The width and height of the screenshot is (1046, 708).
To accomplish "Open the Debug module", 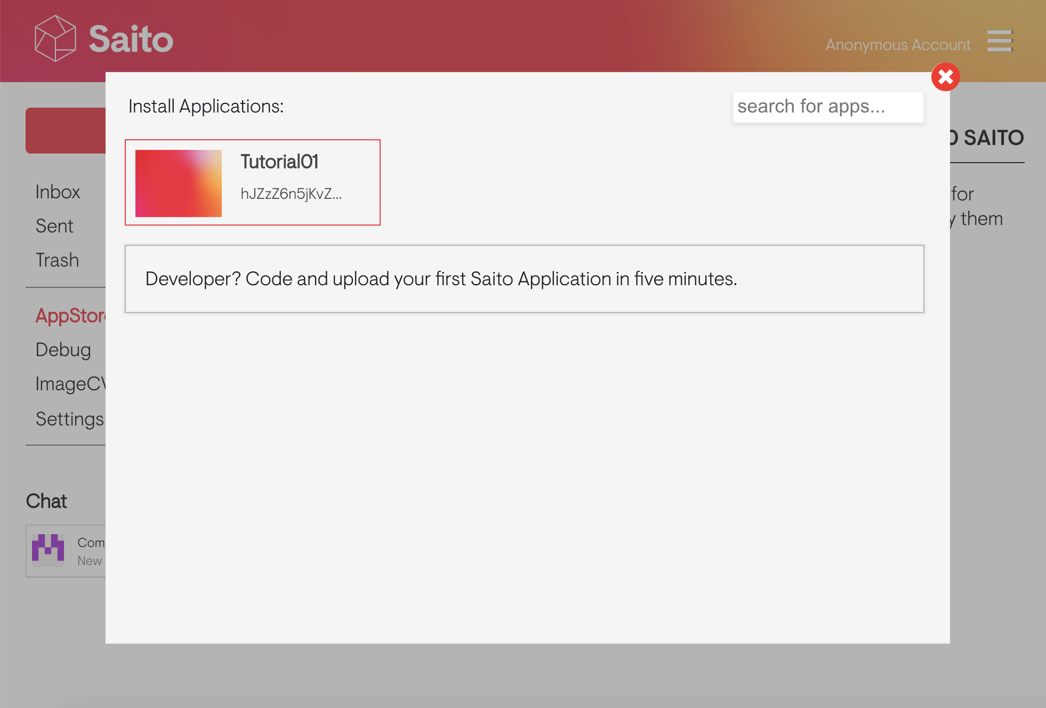I will [x=63, y=350].
